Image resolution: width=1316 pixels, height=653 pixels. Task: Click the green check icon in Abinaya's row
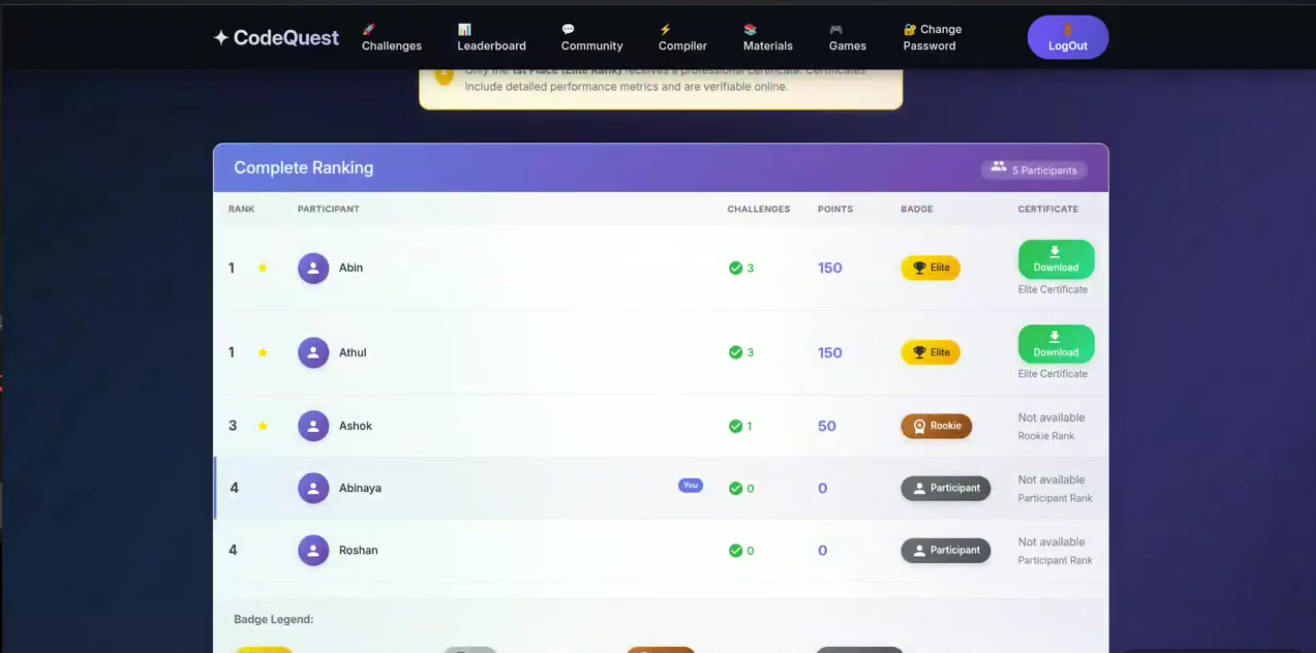pyautogui.click(x=735, y=489)
